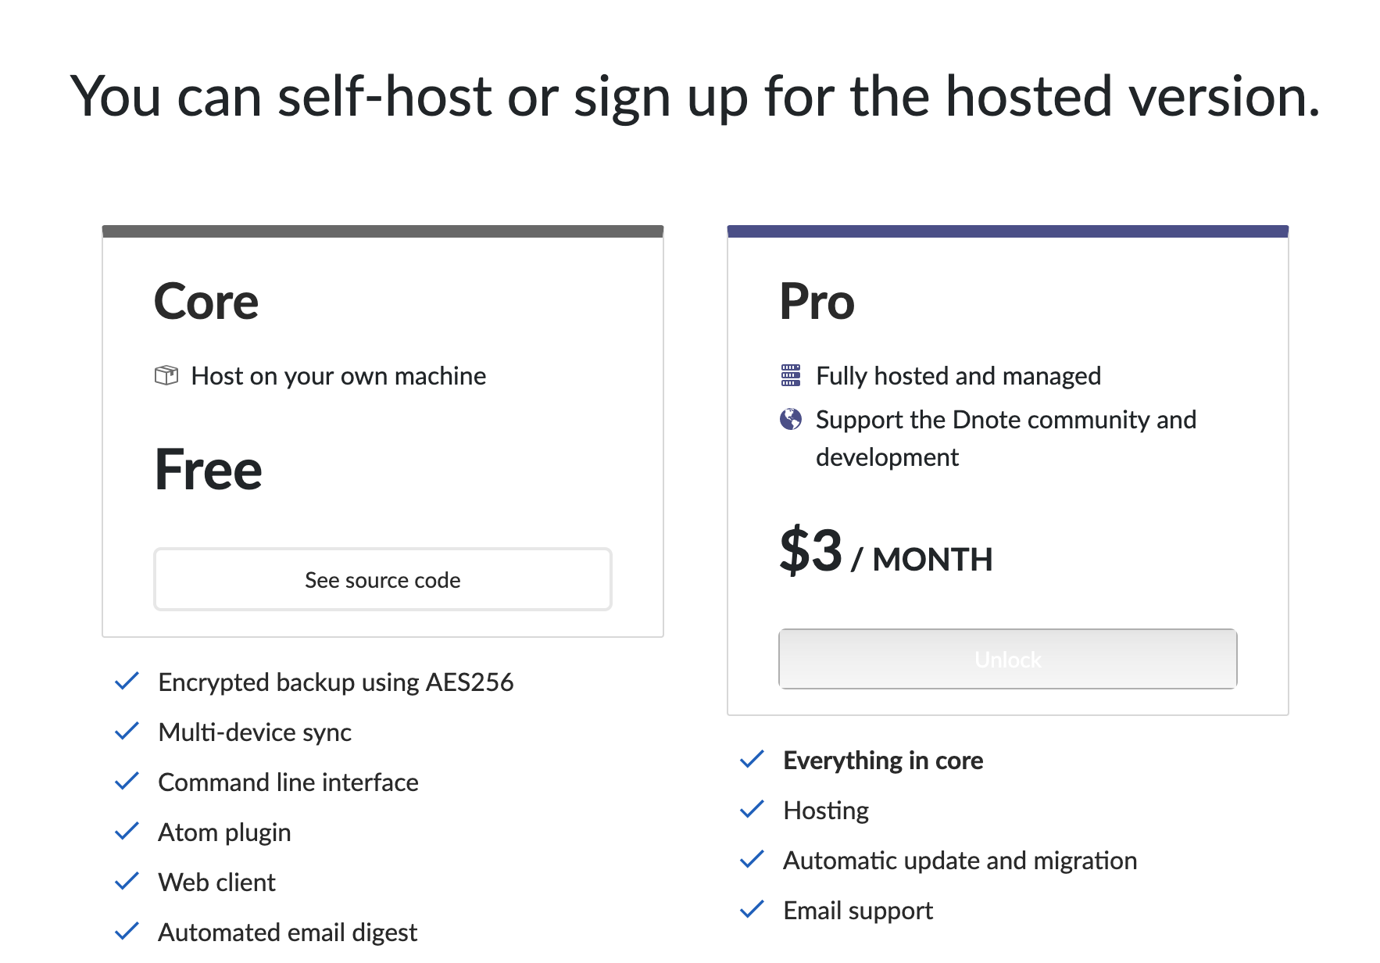1380x963 pixels.
Task: Select the checkmark beside Everything in core
Action: 752,759
